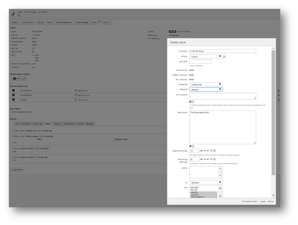Viewport: 298px width, 225px height.
Task: Click the link icon in Herzum Quick Actions
Action: point(24,78)
